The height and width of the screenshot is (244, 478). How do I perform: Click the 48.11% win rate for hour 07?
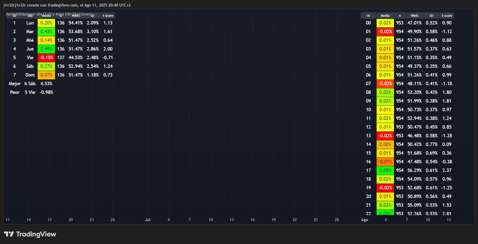click(x=415, y=83)
